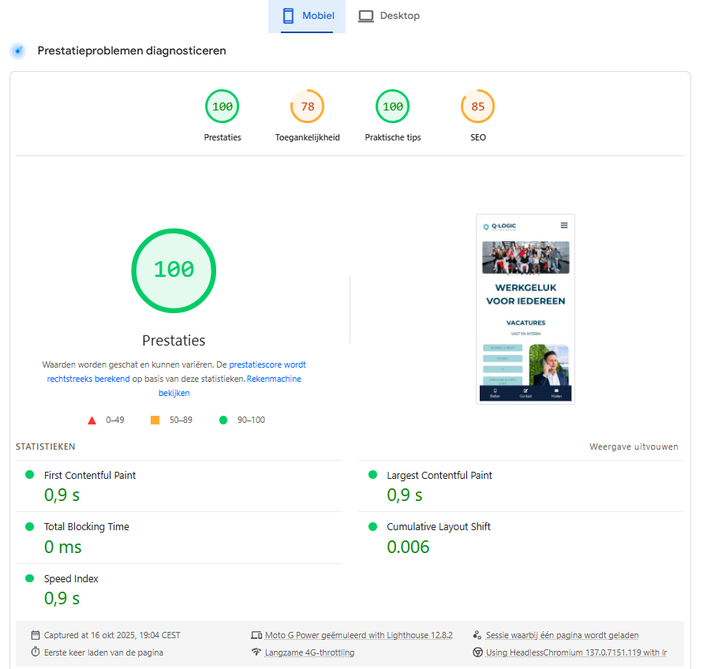Expand view with Weergave uitvouwen
This screenshot has width=703, height=669.
634,447
